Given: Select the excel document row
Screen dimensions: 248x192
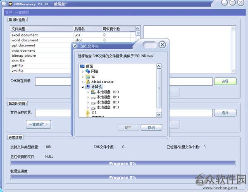Looking at the screenshot, I should (73, 35).
